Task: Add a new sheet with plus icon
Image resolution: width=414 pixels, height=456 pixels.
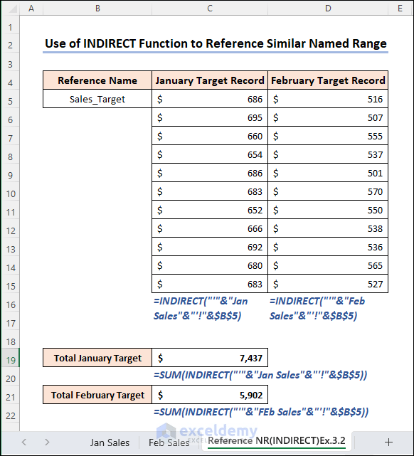Action: (x=388, y=442)
